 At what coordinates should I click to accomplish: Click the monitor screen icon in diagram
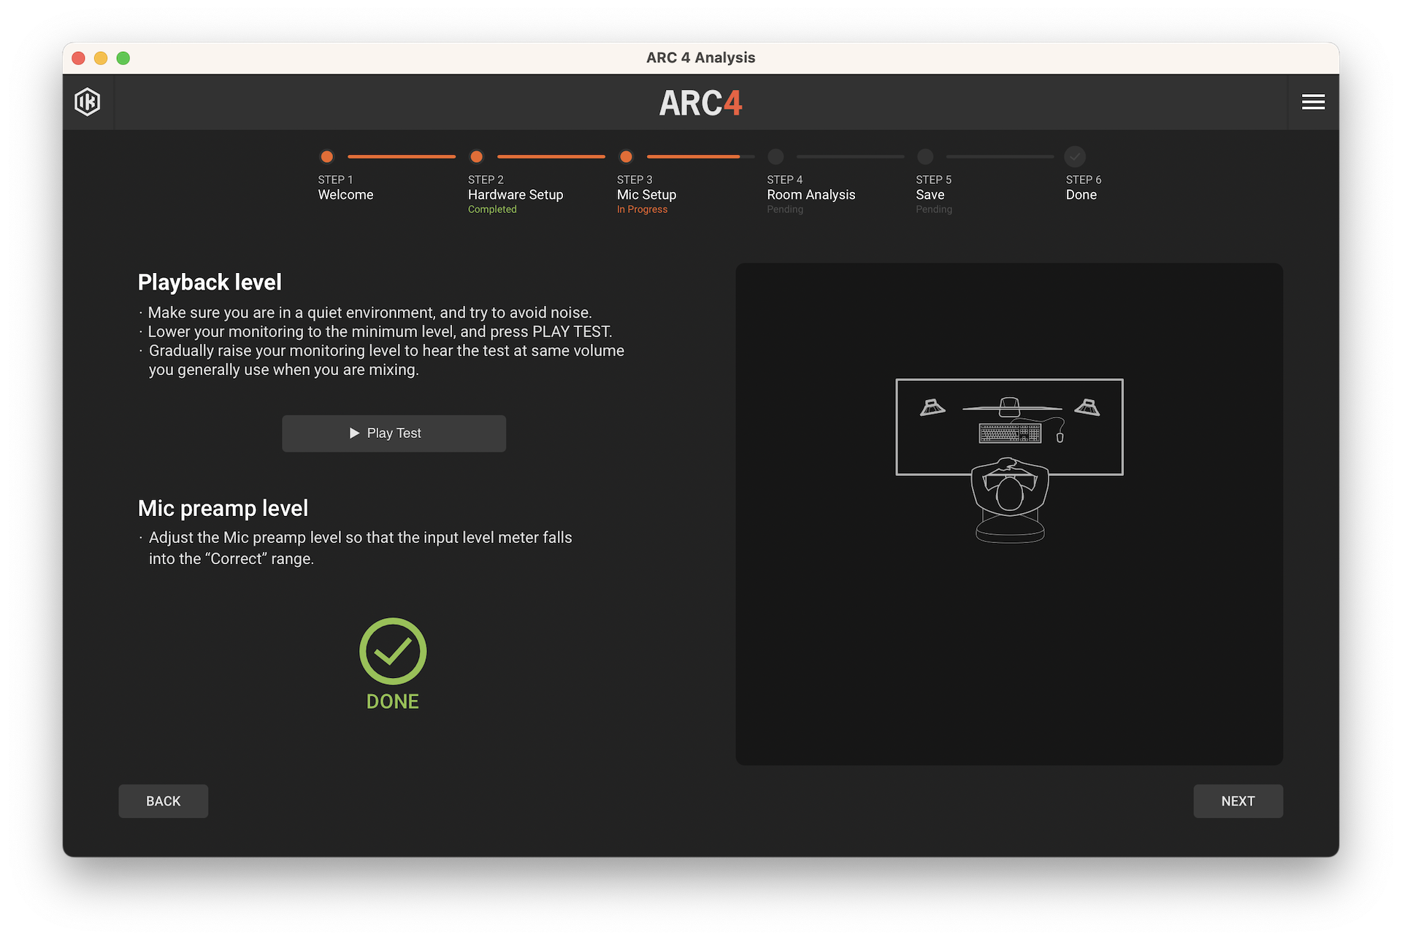tap(1010, 407)
